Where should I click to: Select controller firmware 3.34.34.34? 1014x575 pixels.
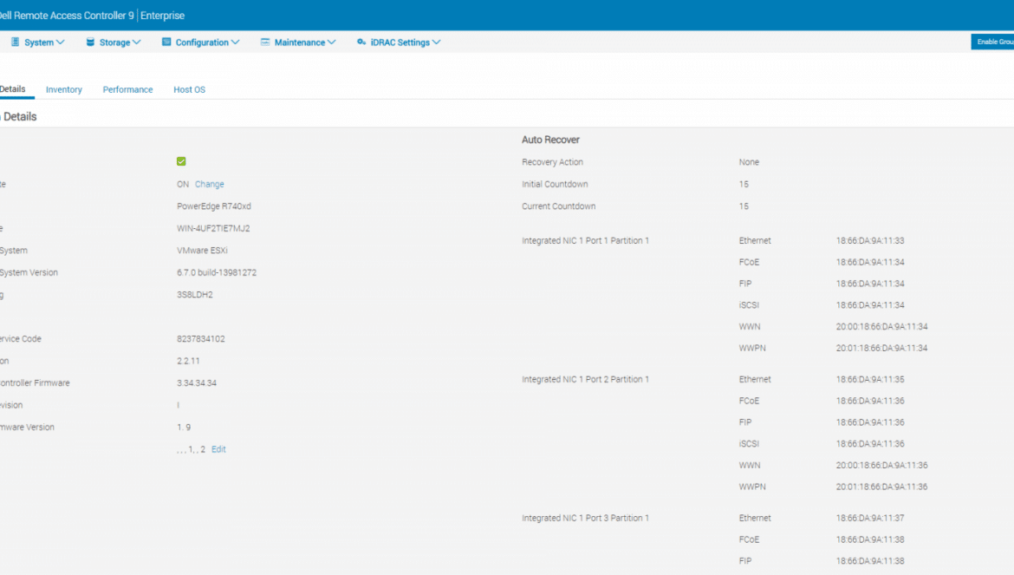[x=197, y=383]
